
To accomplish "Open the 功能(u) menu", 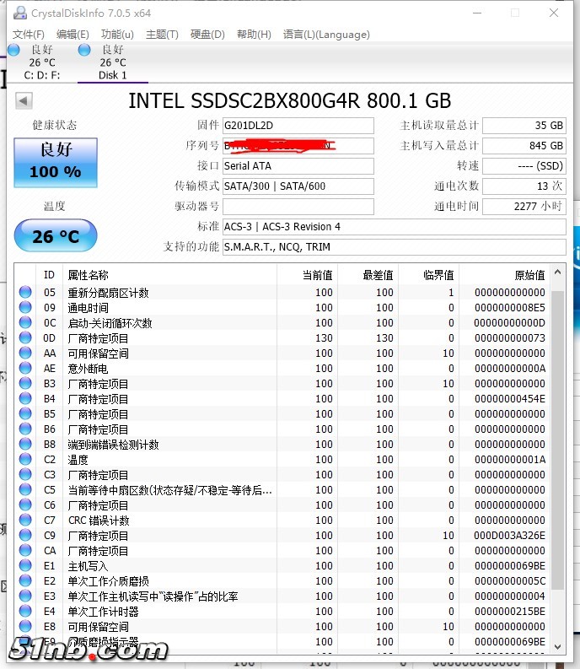I will 117,35.
